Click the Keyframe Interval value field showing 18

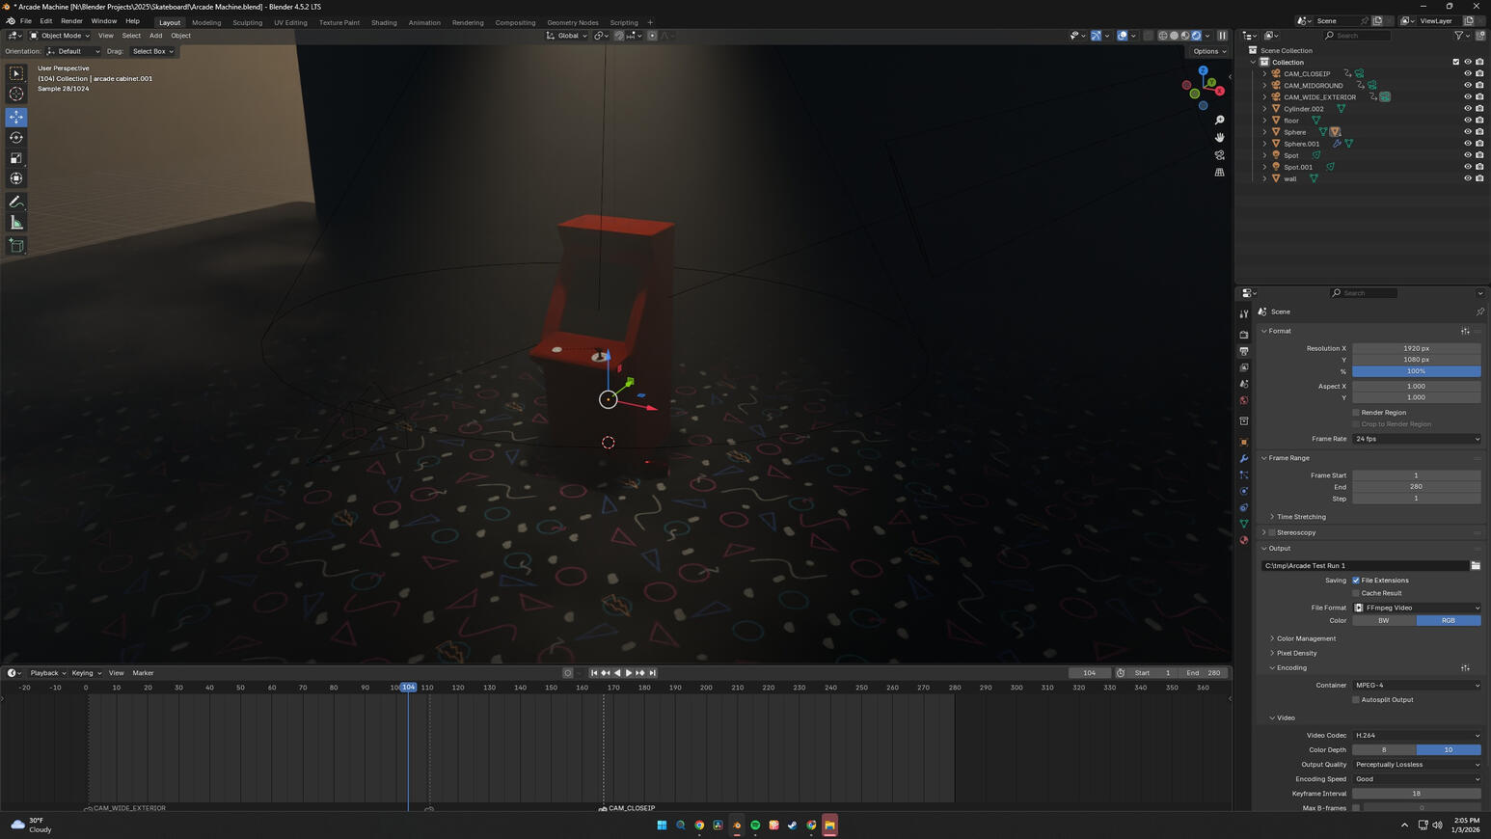tap(1417, 794)
